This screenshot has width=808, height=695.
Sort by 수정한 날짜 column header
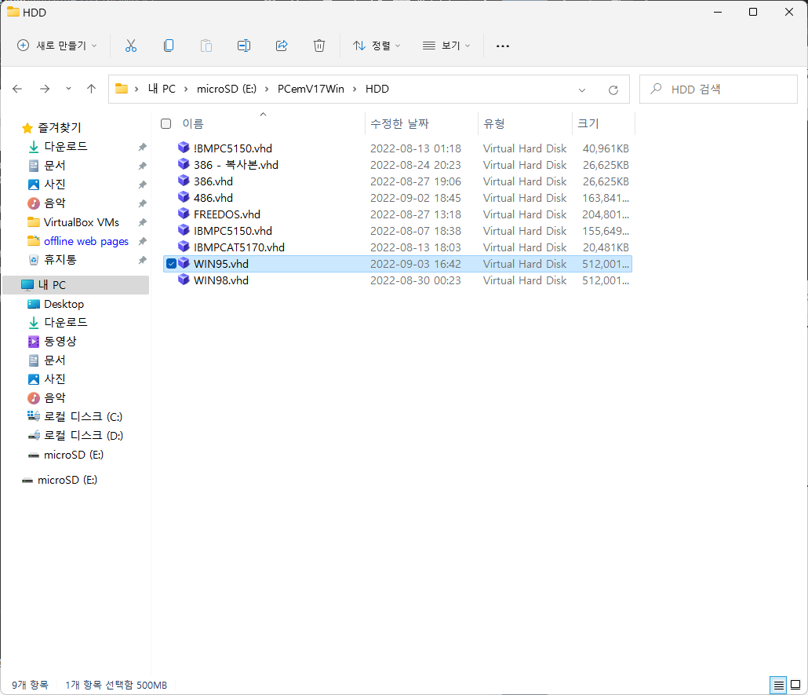pos(400,124)
